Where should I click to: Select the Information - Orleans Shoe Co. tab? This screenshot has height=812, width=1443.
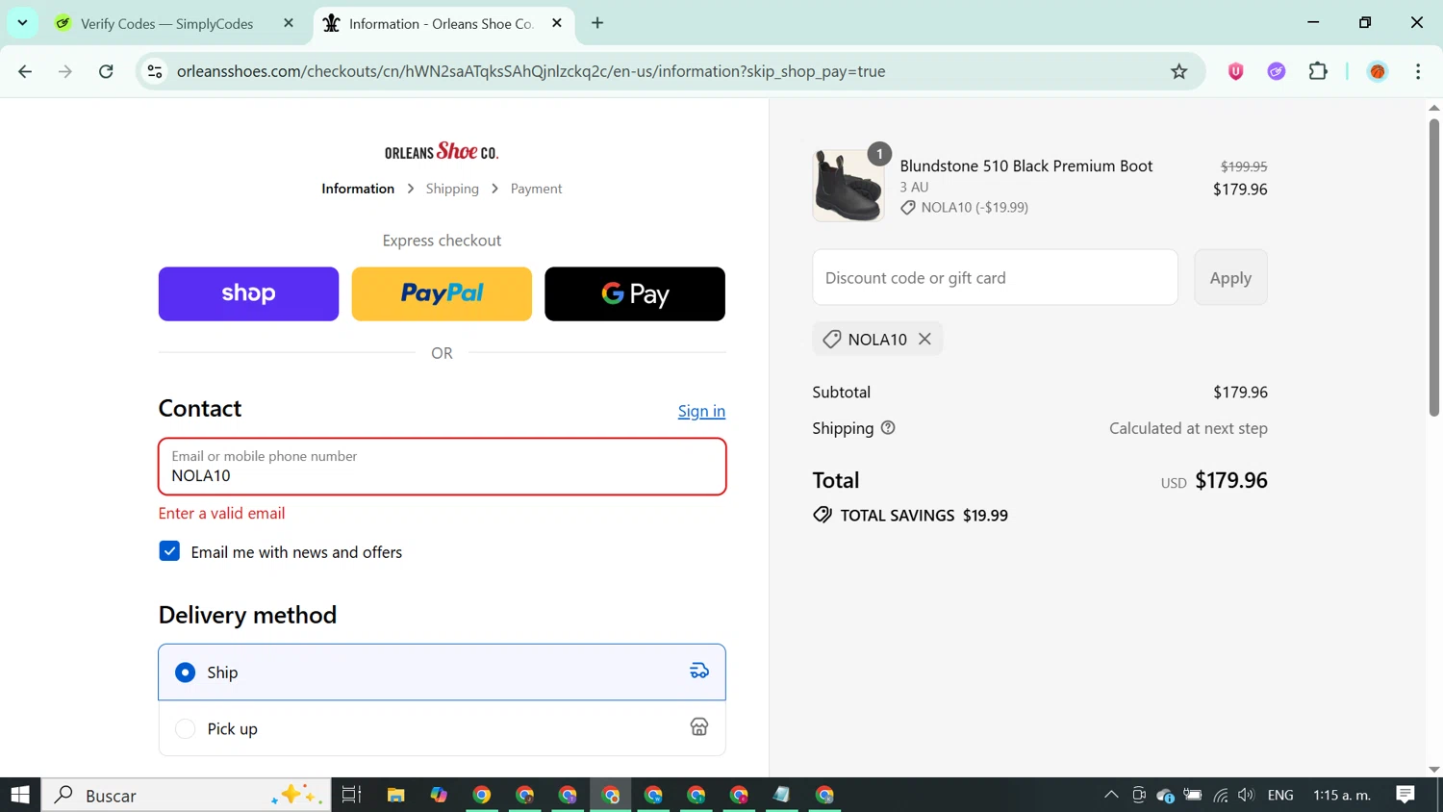(x=441, y=23)
